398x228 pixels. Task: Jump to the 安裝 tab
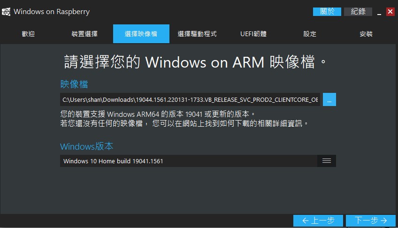click(366, 34)
